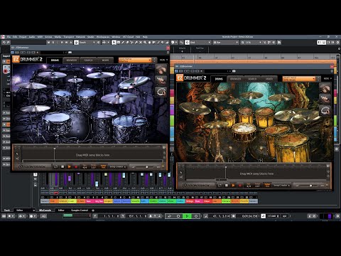Select the Erase tool in Cubase toolbar
The height and width of the screenshot is (256, 341).
click(x=127, y=43)
